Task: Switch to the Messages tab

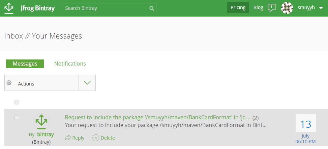Action: [x=25, y=64]
